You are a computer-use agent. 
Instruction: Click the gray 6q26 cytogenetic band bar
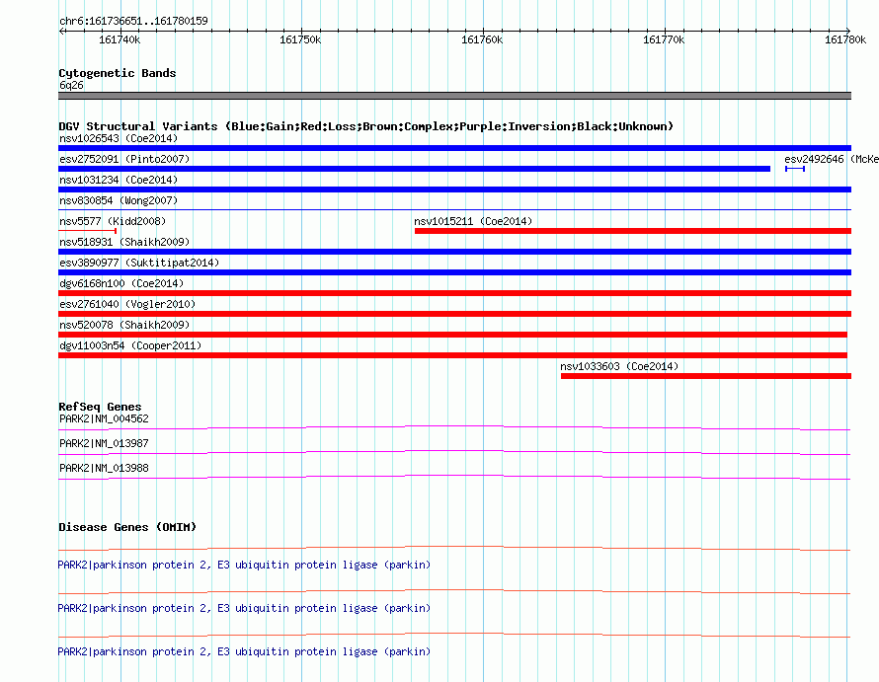(x=454, y=96)
